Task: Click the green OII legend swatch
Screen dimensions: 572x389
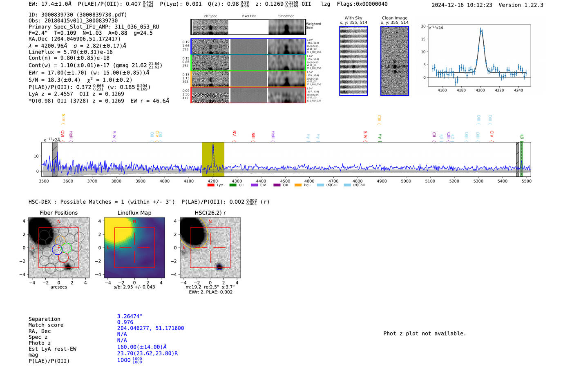Action: [233, 185]
